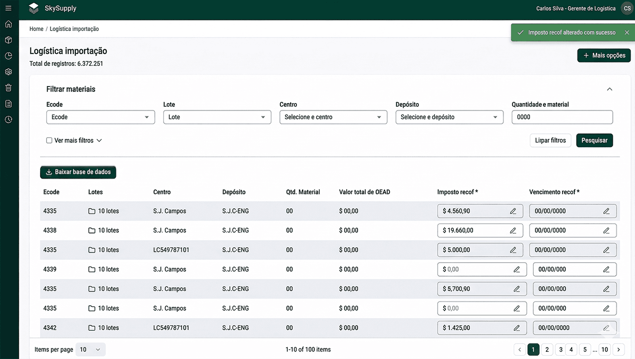Go to the Home breadcrumb link
635x359 pixels.
[36, 29]
